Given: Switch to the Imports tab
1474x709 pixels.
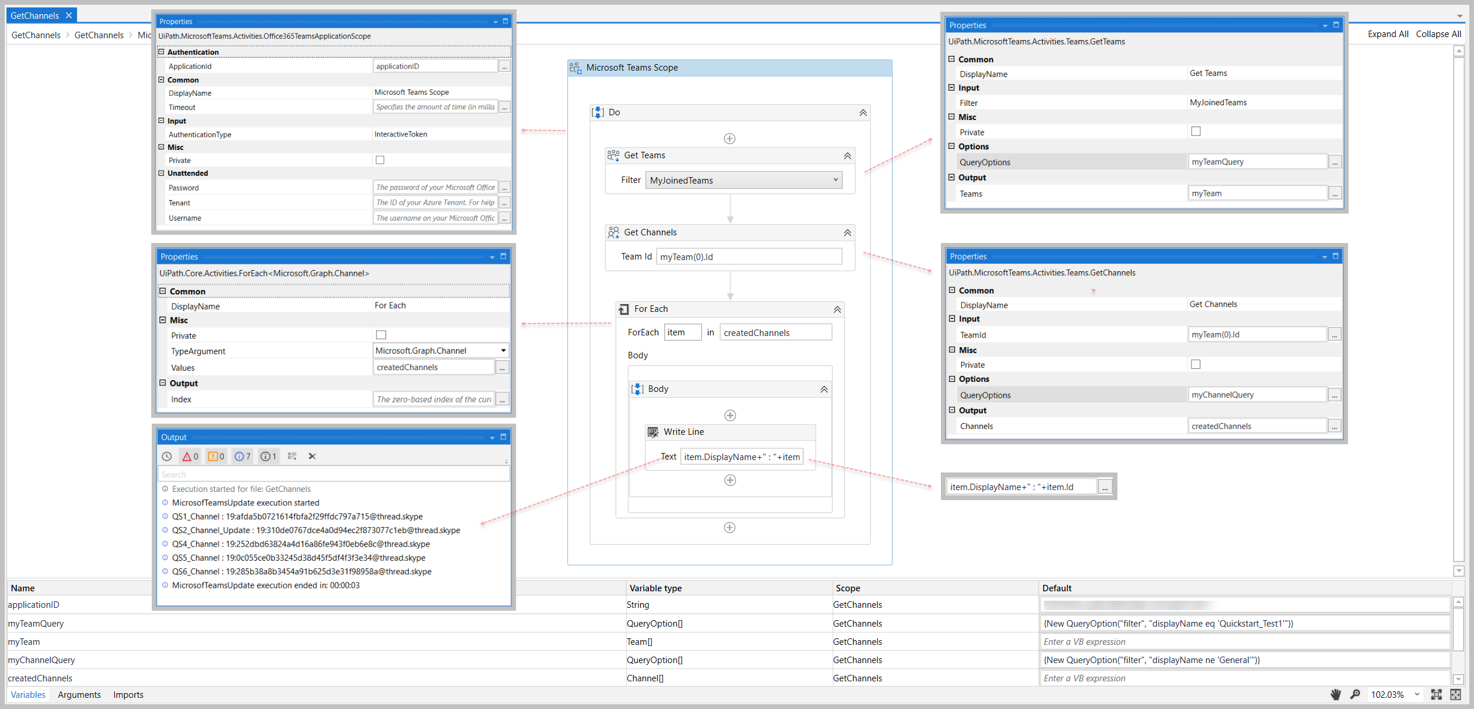Looking at the screenshot, I should (128, 695).
